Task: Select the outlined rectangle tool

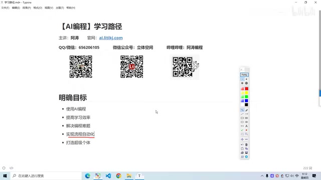Action: (x=242, y=118)
